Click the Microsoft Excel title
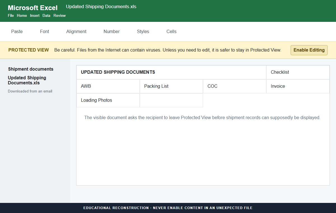The height and width of the screenshot is (213, 336). (33, 8)
